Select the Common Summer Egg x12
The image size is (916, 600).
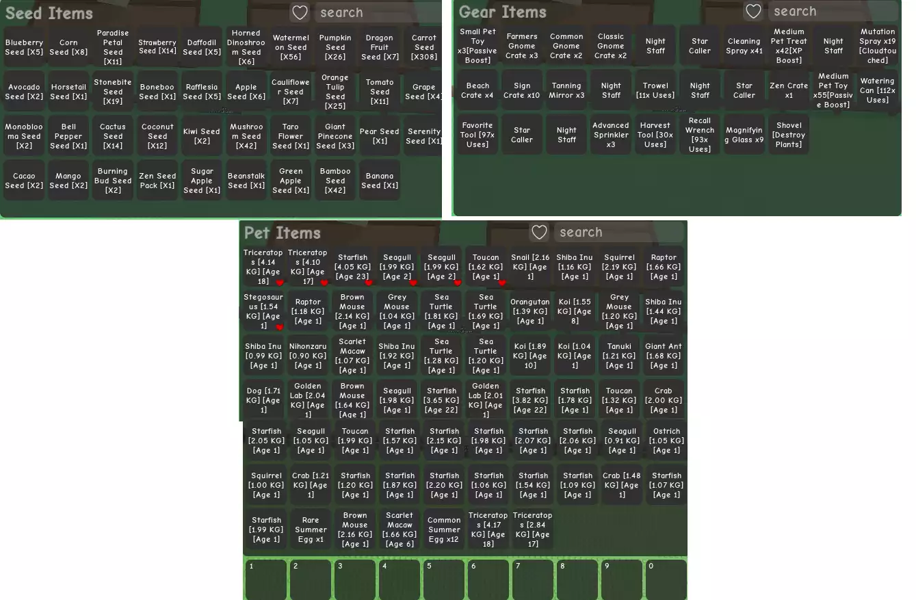(444, 530)
